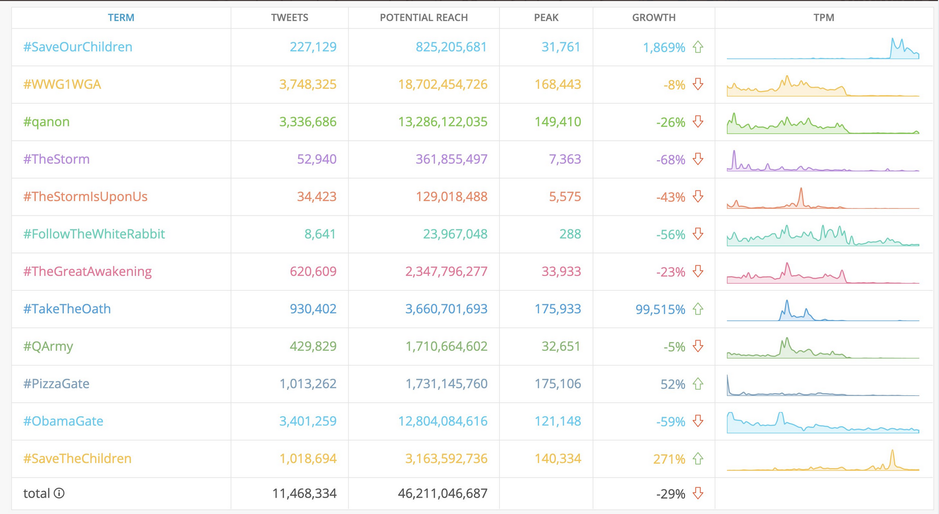This screenshot has width=939, height=514.
Task: Select tweets value 3,748,325
Action: point(308,84)
